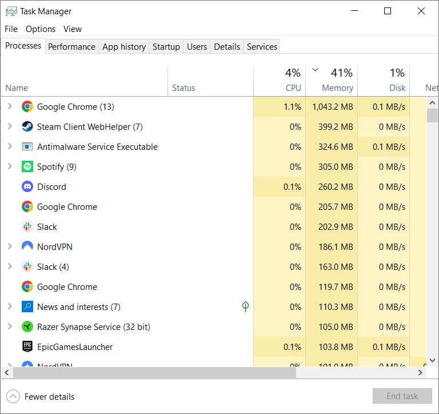The height and width of the screenshot is (414, 439).
Task: Click the Slack (4) icon
Action: point(27,266)
